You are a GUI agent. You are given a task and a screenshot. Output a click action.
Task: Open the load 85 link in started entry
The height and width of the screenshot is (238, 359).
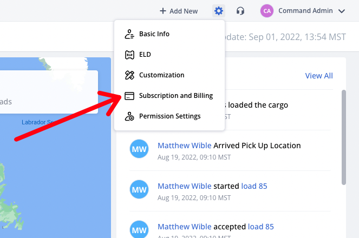point(254,186)
